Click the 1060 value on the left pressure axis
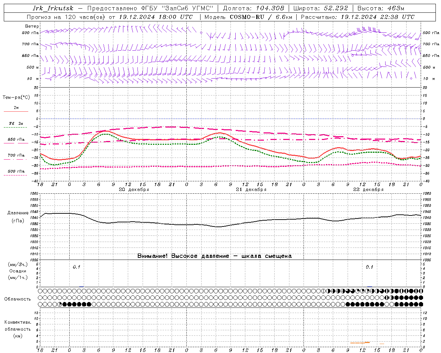The height and width of the screenshot is (353, 441). click(x=34, y=194)
